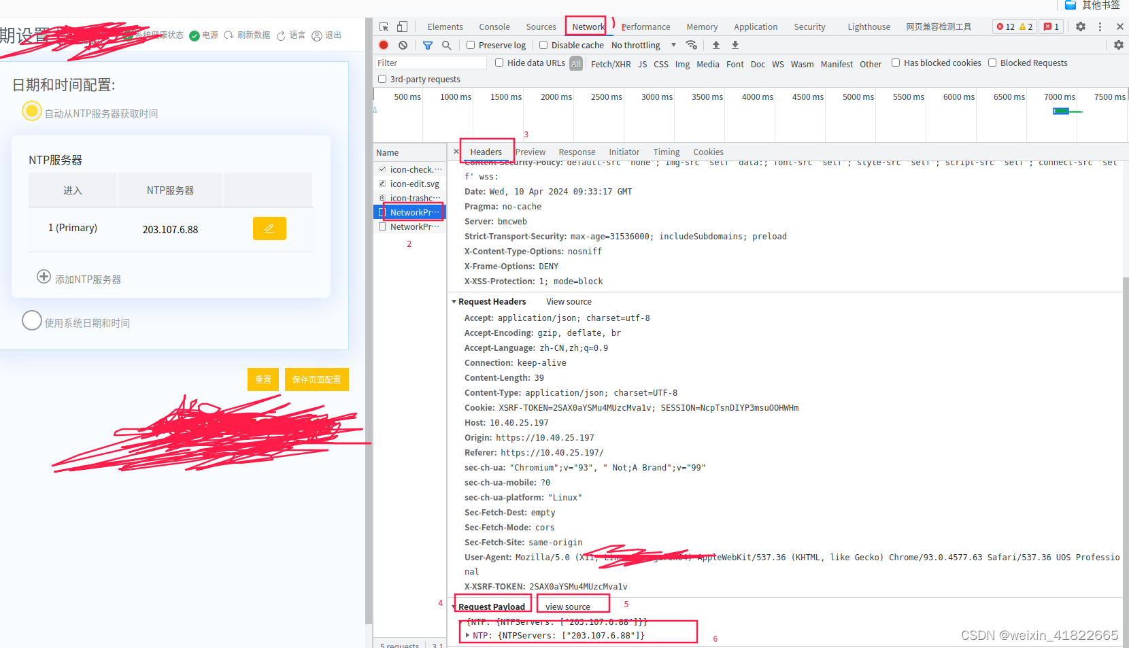Stop recording network log
This screenshot has height=648, width=1129.
click(384, 44)
